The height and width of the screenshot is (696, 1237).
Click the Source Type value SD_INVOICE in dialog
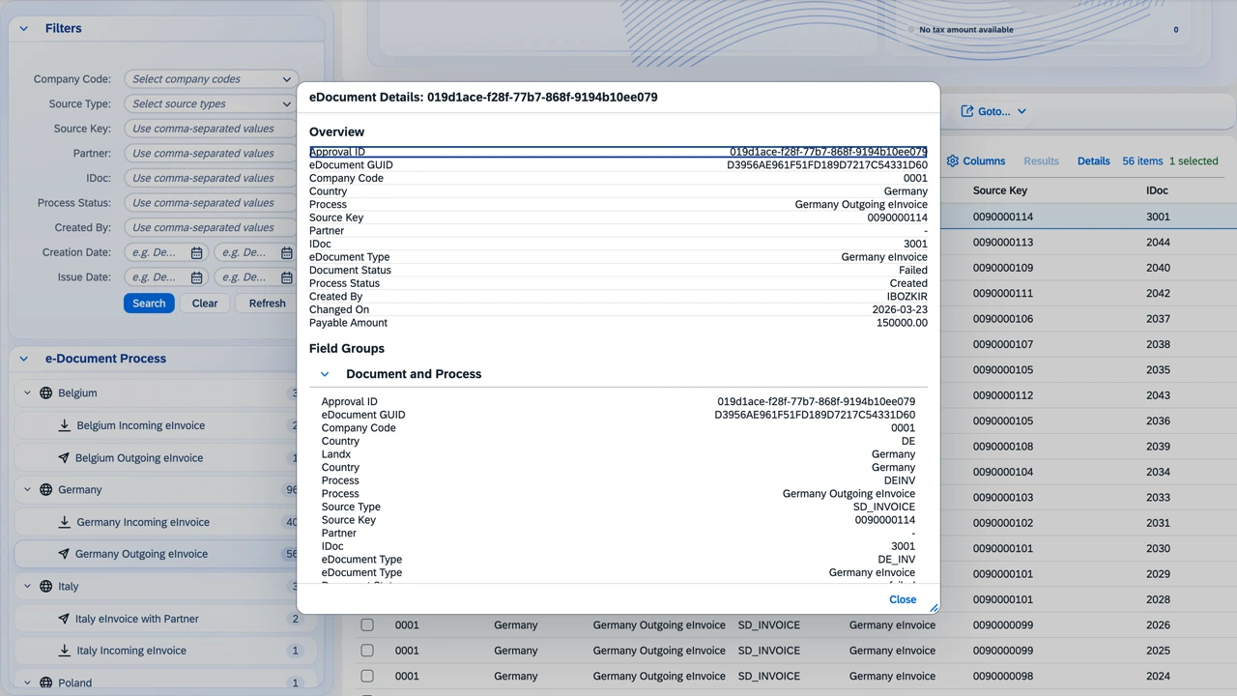[x=884, y=507]
